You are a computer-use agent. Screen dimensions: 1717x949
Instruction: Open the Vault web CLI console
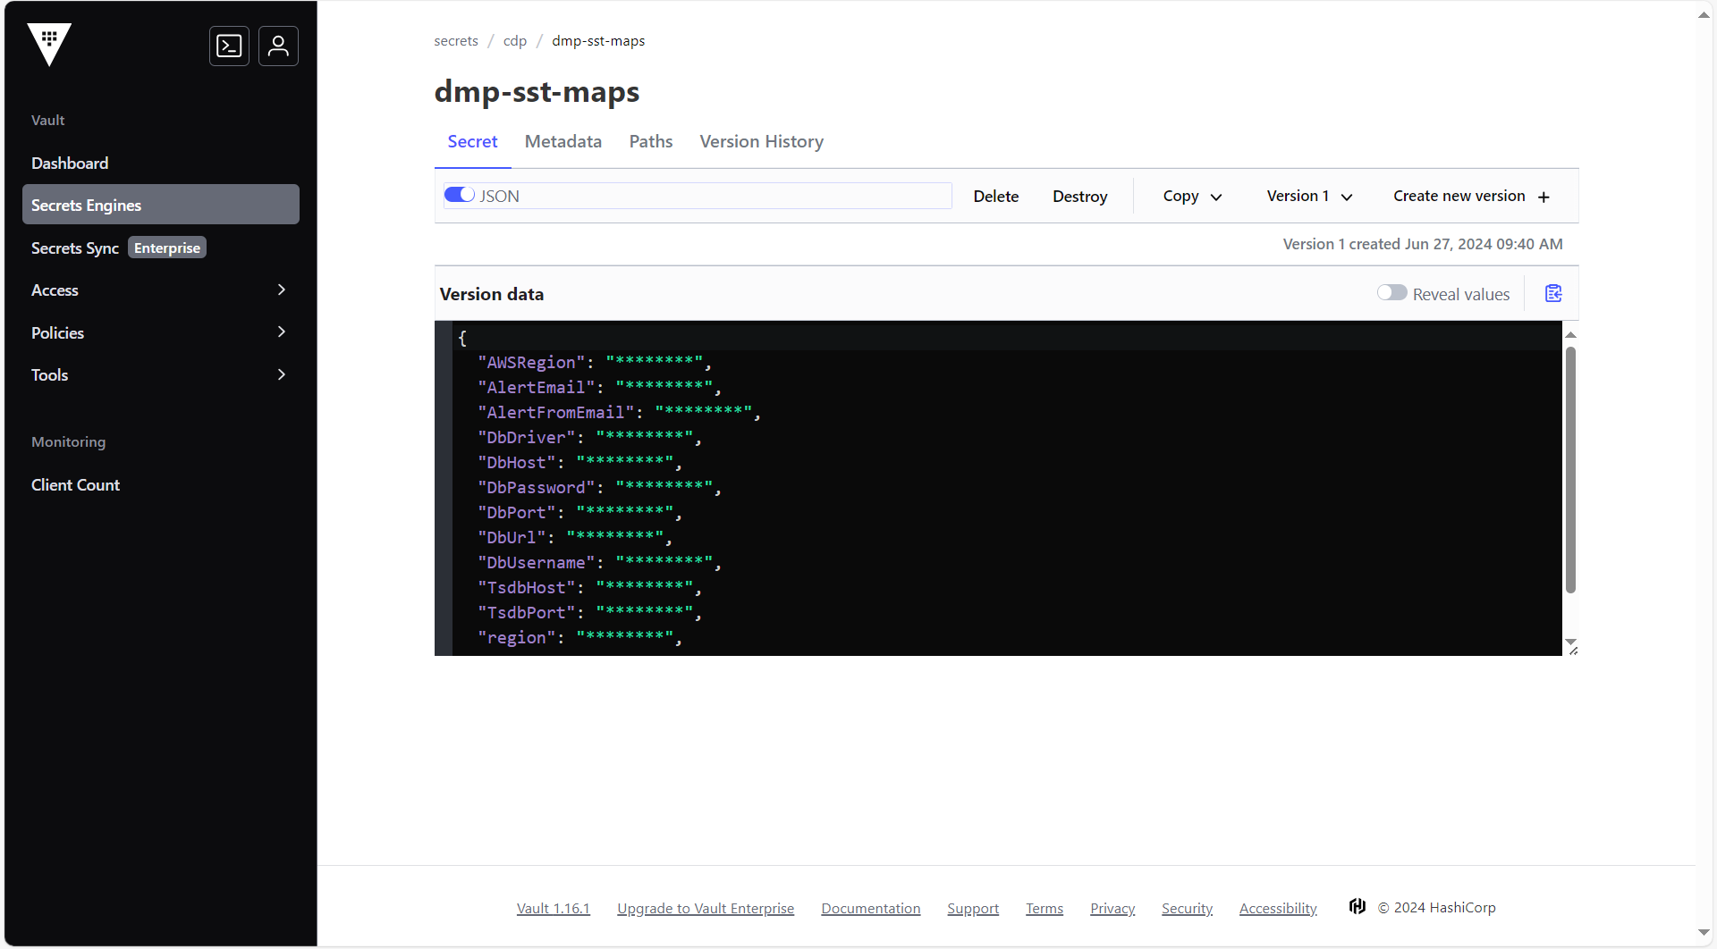229,46
